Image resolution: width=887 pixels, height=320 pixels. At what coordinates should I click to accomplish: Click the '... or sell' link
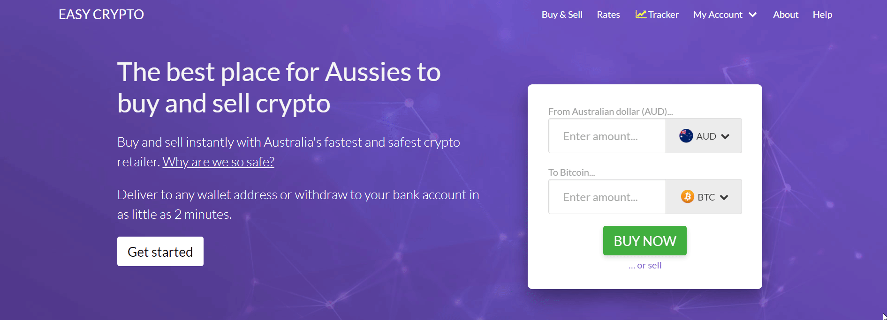coord(644,265)
